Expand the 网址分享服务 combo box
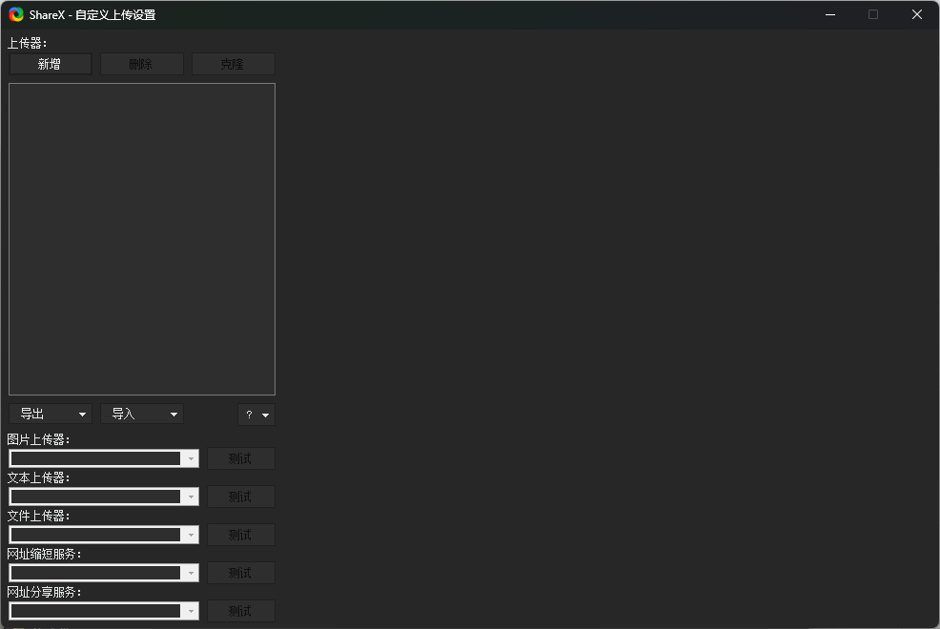Image resolution: width=940 pixels, height=629 pixels. tap(104, 611)
